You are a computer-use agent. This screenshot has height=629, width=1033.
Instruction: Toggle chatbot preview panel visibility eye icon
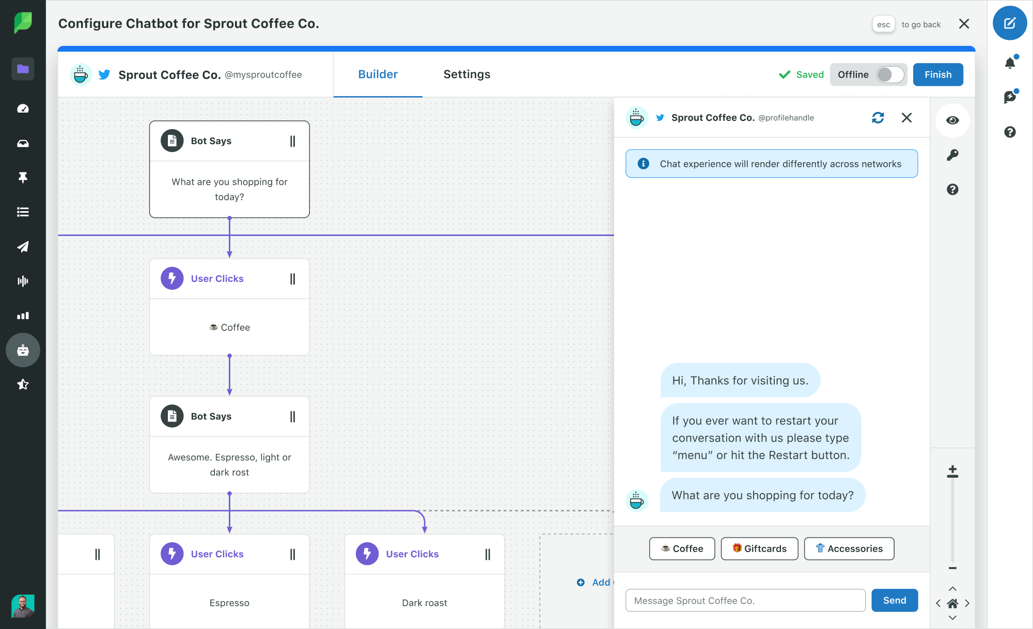[953, 120]
